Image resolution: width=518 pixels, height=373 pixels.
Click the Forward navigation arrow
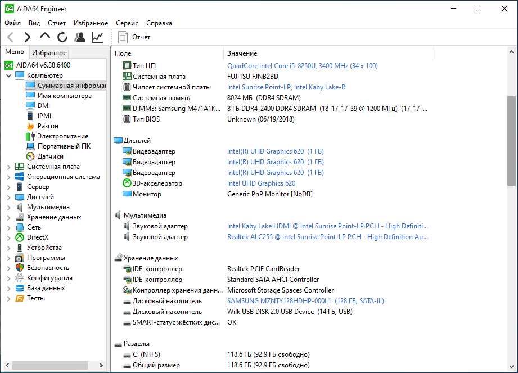[28, 37]
